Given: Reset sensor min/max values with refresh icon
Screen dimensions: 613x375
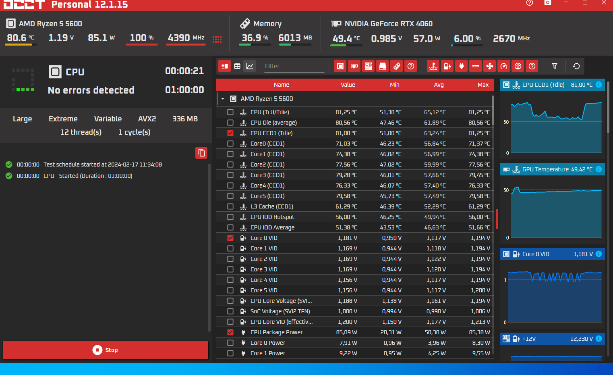Looking at the screenshot, I should [576, 66].
